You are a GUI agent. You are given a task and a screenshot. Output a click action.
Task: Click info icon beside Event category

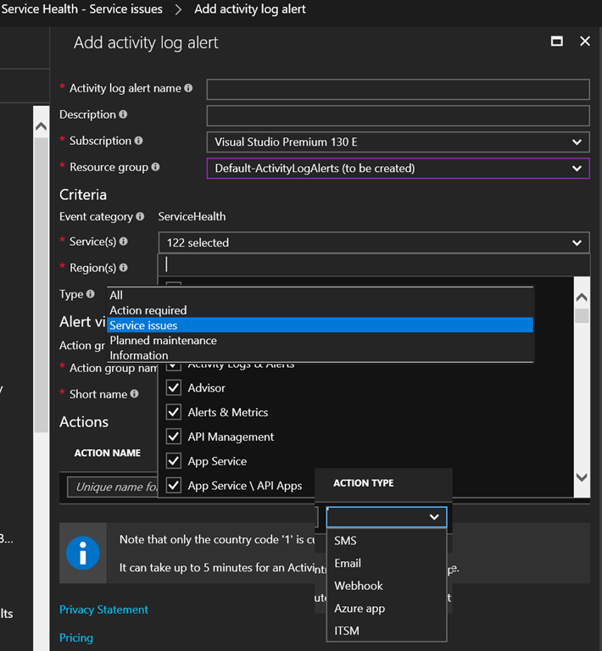[141, 217]
